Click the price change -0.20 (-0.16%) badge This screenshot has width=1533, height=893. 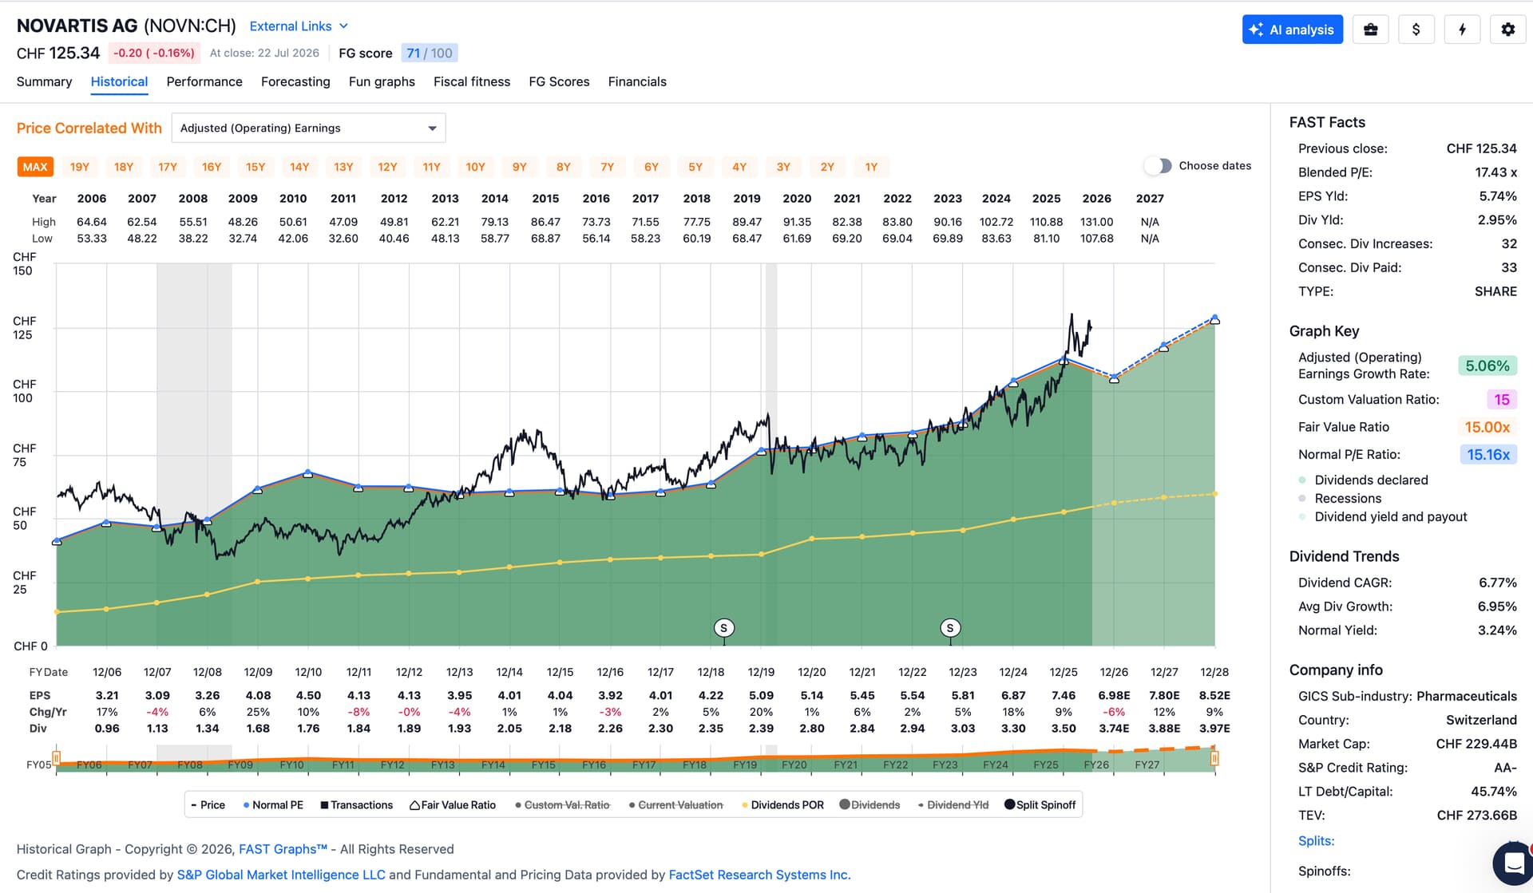pos(154,53)
